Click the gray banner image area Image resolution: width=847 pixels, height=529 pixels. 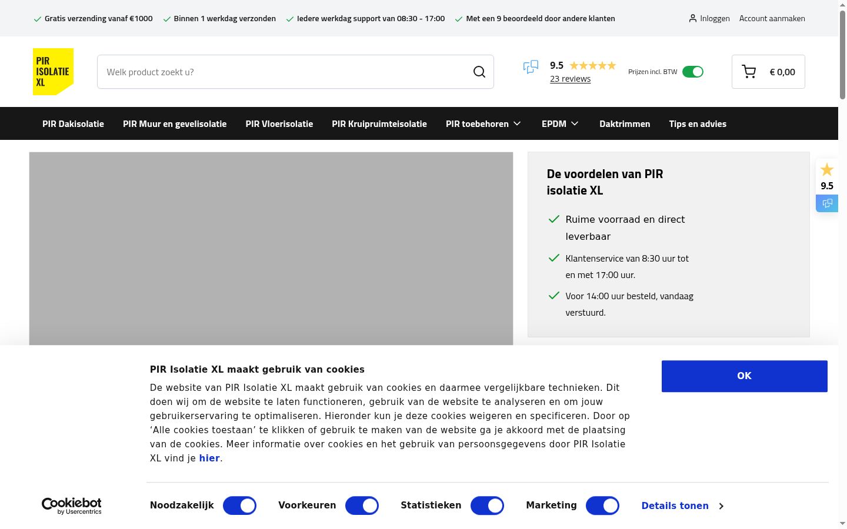(271, 249)
